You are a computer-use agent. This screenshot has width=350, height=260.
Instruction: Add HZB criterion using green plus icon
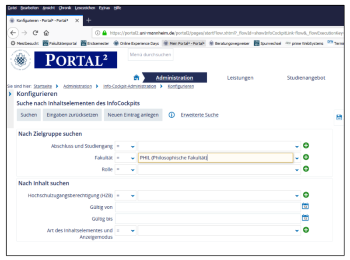(x=306, y=195)
